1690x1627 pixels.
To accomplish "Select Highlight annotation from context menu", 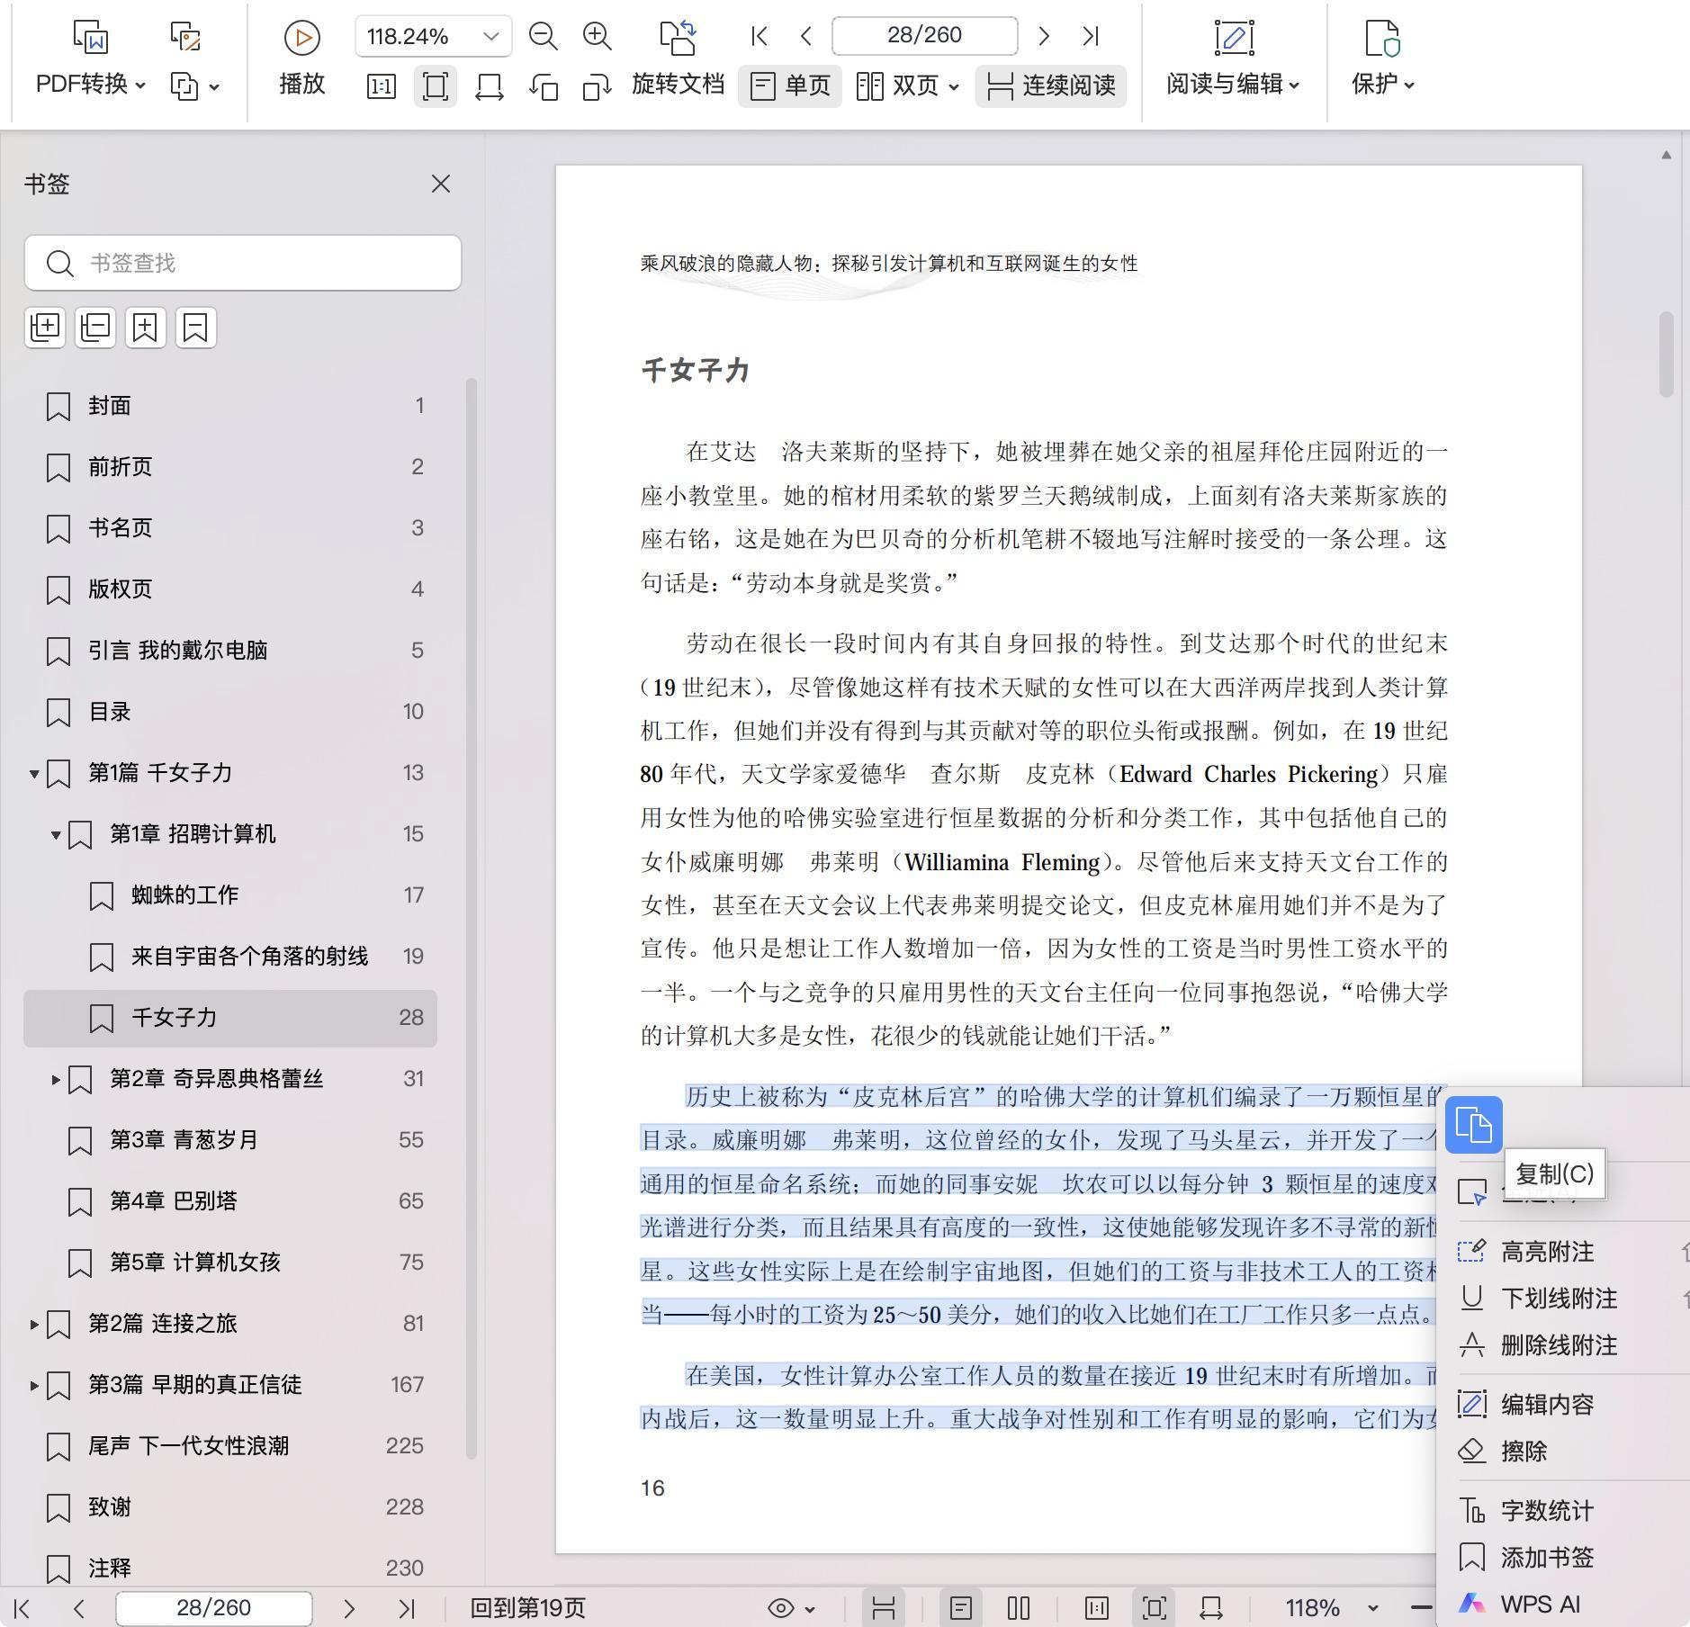I will (1546, 1251).
